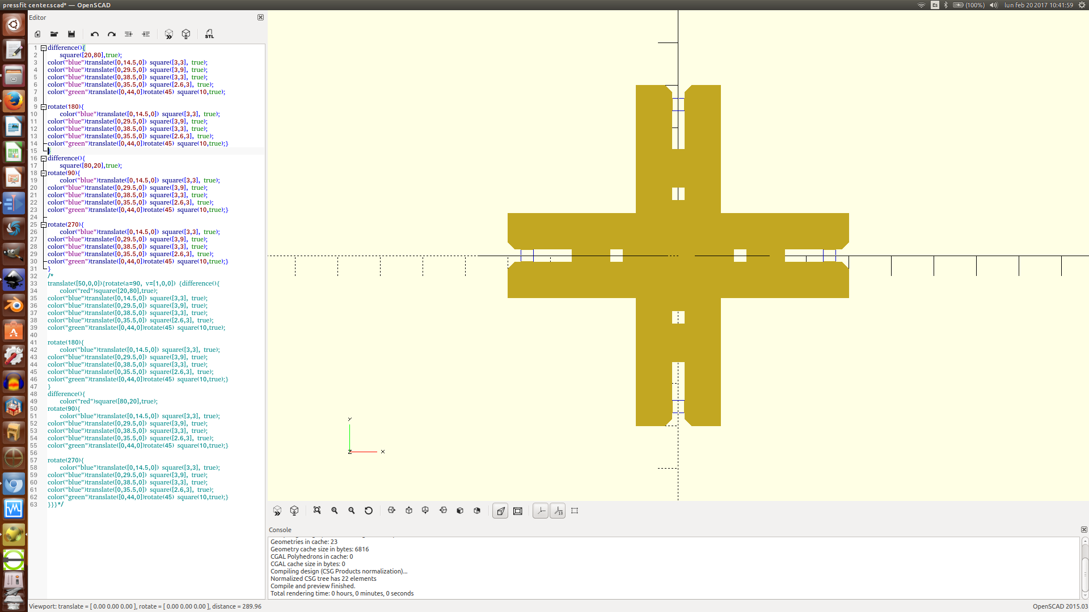The height and width of the screenshot is (612, 1089).
Task: Click the Viewport translate status bar text
Action: pyautogui.click(x=145, y=606)
